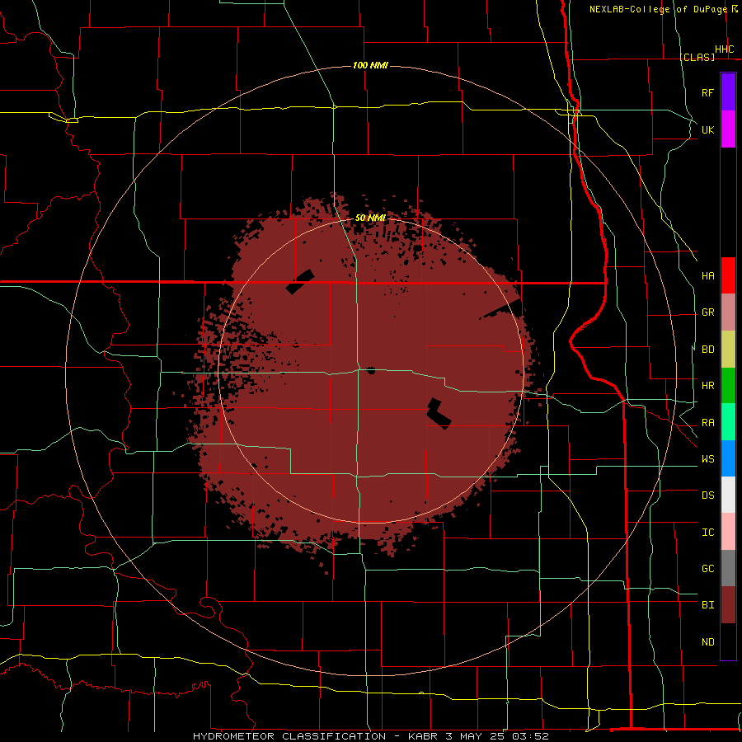
Task: Pick the HR green legend swatch
Action: point(728,385)
